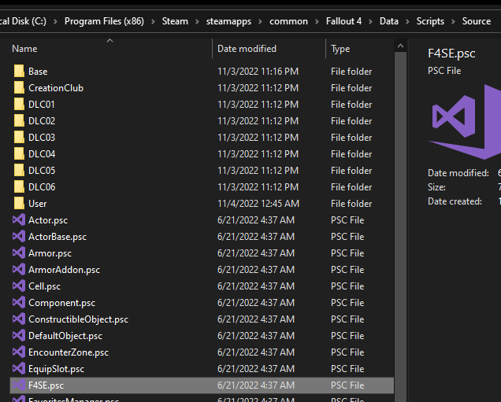This screenshot has height=402, width=501.
Task: Click the EncounterZone.psc file icon
Action: pyautogui.click(x=19, y=352)
